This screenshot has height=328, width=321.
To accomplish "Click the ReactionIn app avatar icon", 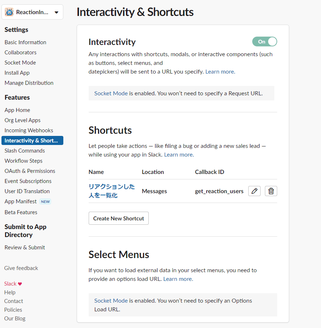I will [9, 12].
